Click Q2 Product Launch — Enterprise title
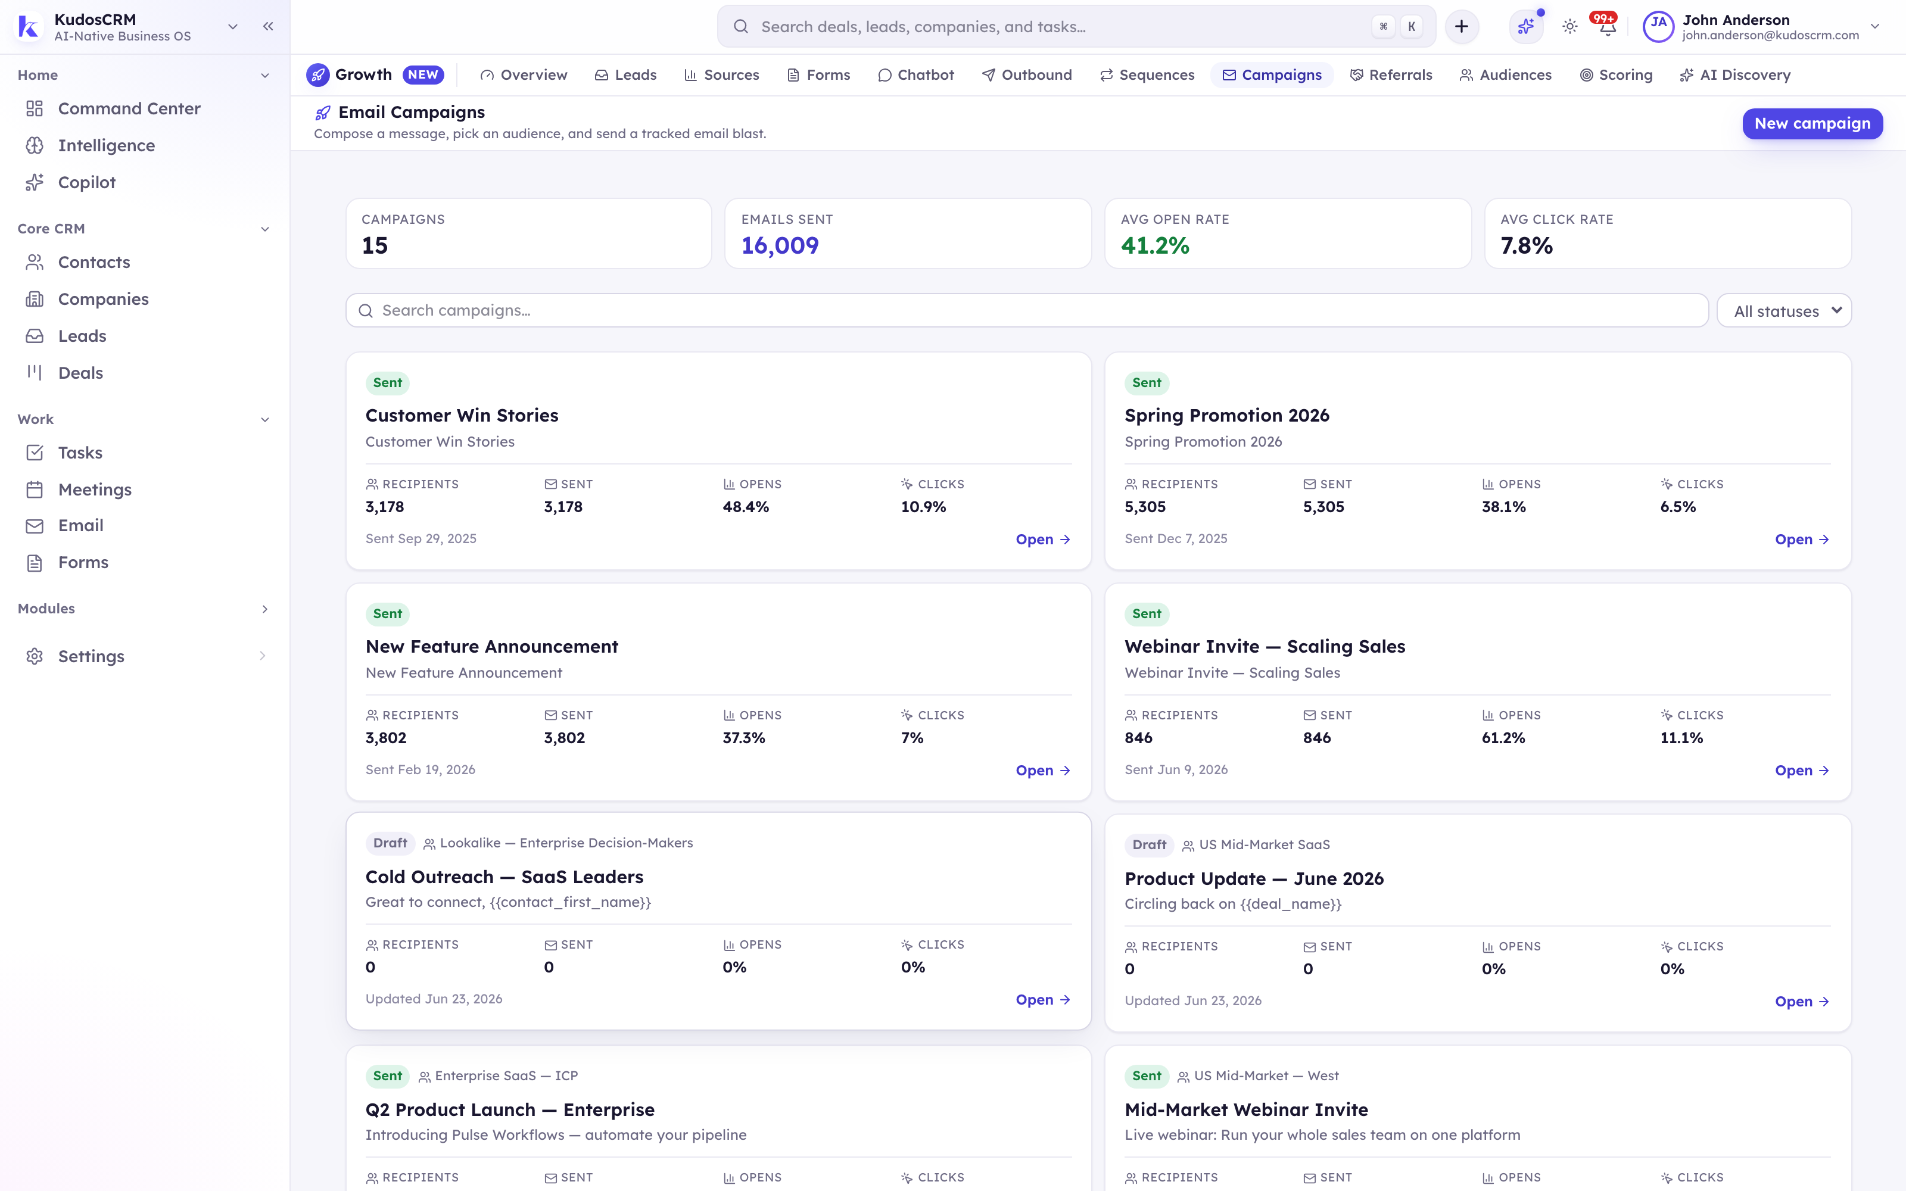The image size is (1906, 1191). tap(510, 1110)
